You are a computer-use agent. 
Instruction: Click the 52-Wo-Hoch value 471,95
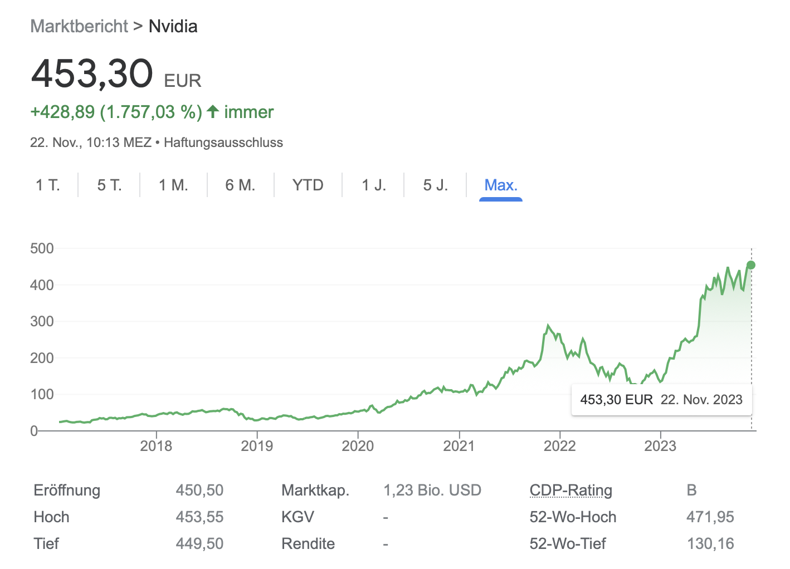point(710,517)
